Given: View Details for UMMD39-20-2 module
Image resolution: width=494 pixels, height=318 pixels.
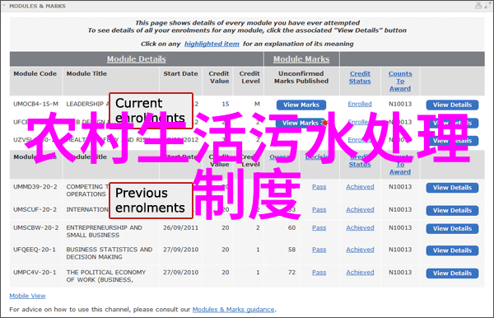Looking at the screenshot, I should pyautogui.click(x=452, y=188).
